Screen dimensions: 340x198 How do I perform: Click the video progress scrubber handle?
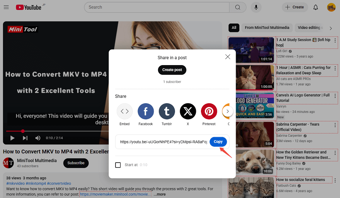23,131
